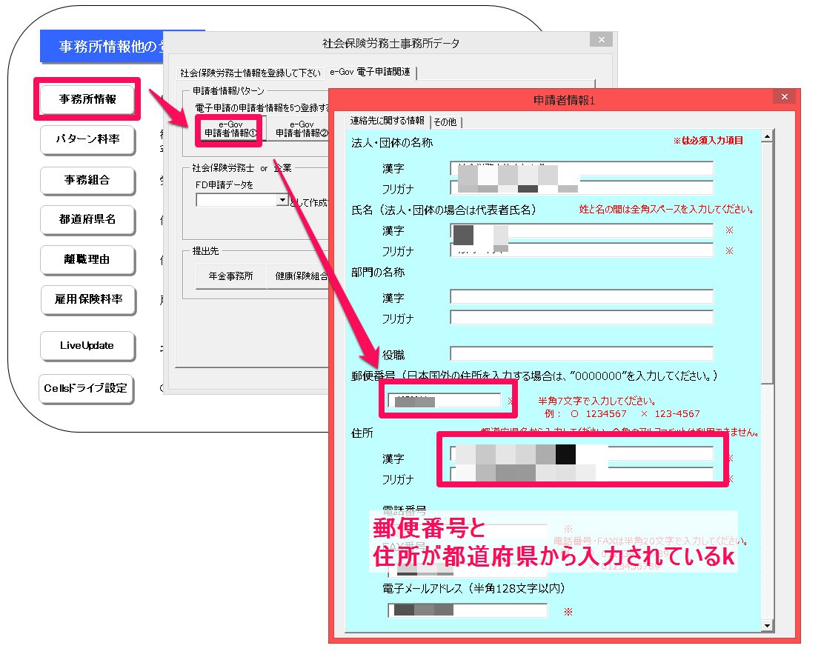Click the e-Gov 申請者情報① button
The height and width of the screenshot is (657, 821).
tap(230, 130)
